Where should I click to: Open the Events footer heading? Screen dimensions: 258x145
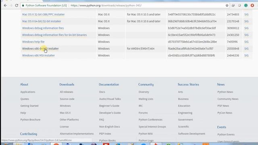coord(221,127)
